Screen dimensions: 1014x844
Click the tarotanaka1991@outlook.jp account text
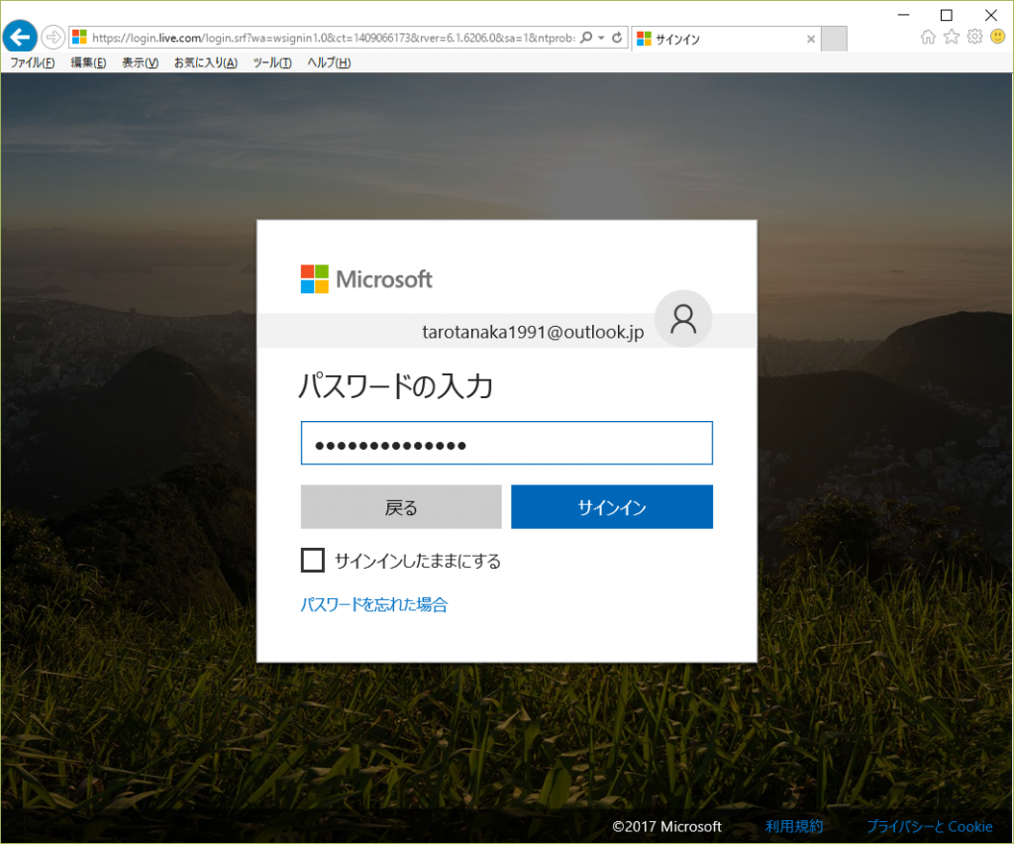click(x=533, y=332)
